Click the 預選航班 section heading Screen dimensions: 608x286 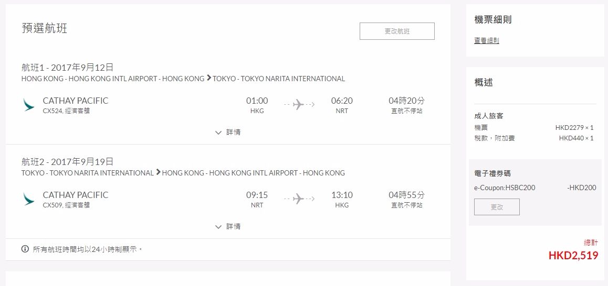pos(45,28)
